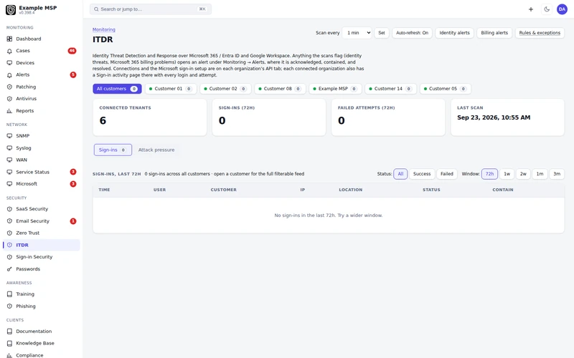Screen dimensions: 574x358
Task: Select the Customer 14 filter chip
Action: (390, 89)
